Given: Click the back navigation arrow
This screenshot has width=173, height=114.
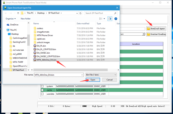Looking at the screenshot, I should click(x=6, y=13).
